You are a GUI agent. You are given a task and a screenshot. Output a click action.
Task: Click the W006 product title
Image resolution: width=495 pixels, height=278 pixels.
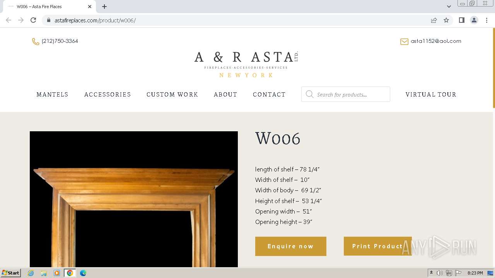coord(278,138)
